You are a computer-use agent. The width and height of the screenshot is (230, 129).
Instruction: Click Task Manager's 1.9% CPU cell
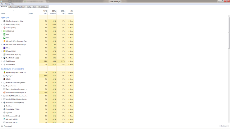43,61
